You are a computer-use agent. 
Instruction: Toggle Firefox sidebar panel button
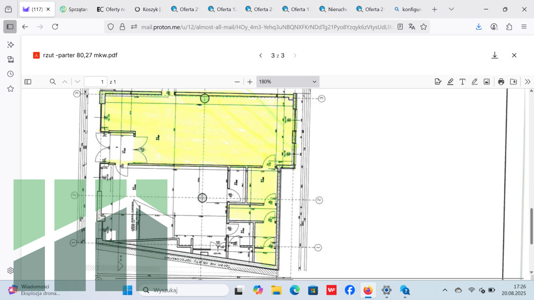[x=10, y=27]
